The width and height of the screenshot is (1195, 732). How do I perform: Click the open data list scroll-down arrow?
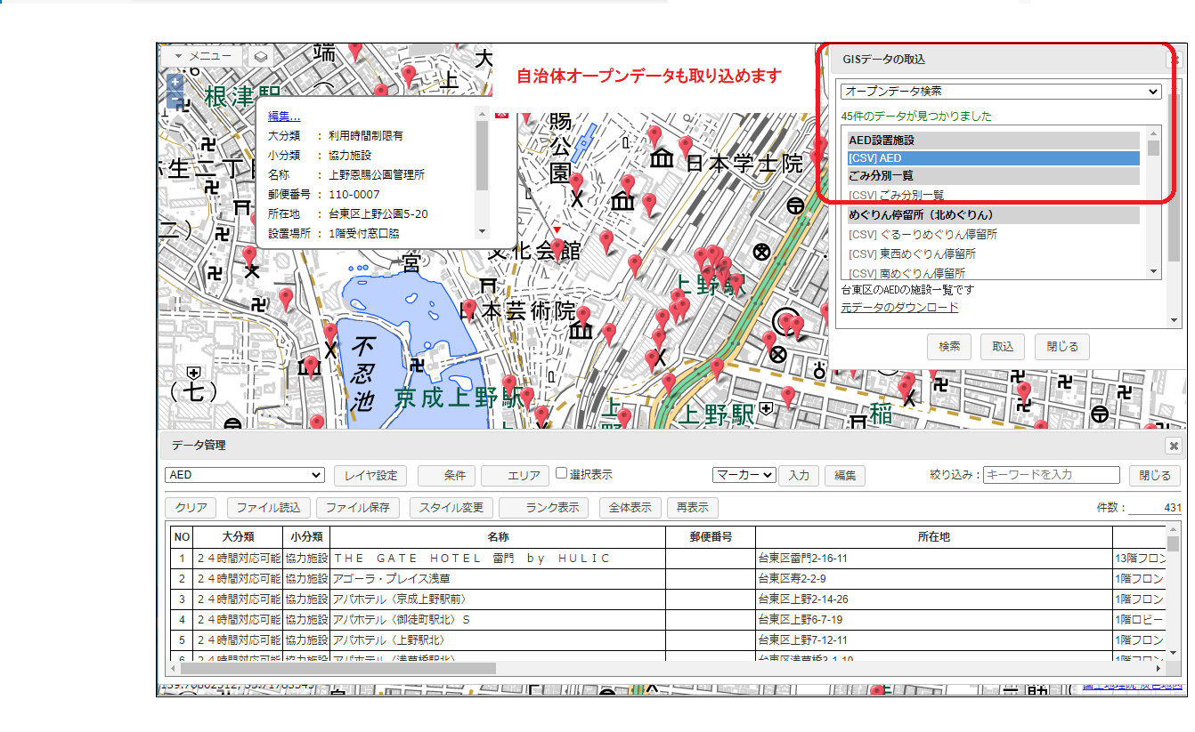coord(1153,272)
